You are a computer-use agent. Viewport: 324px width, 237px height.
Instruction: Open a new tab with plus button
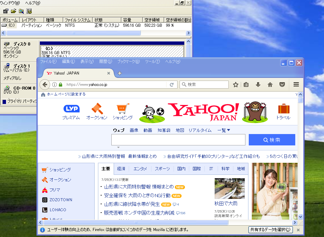click(120, 73)
